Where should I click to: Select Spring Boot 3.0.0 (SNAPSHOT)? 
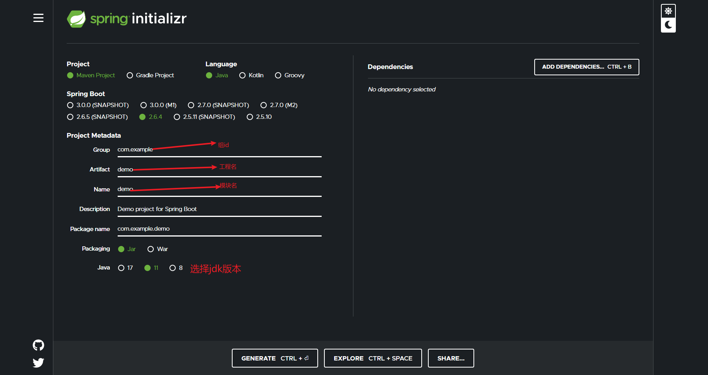point(98,105)
